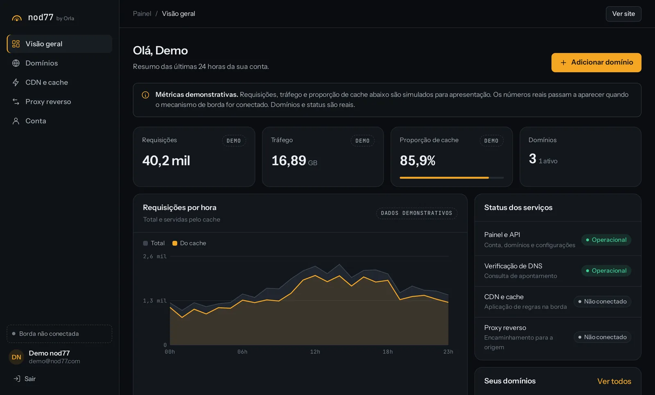Click the Domínios count 3
This screenshot has height=395, width=655.
tap(532, 158)
